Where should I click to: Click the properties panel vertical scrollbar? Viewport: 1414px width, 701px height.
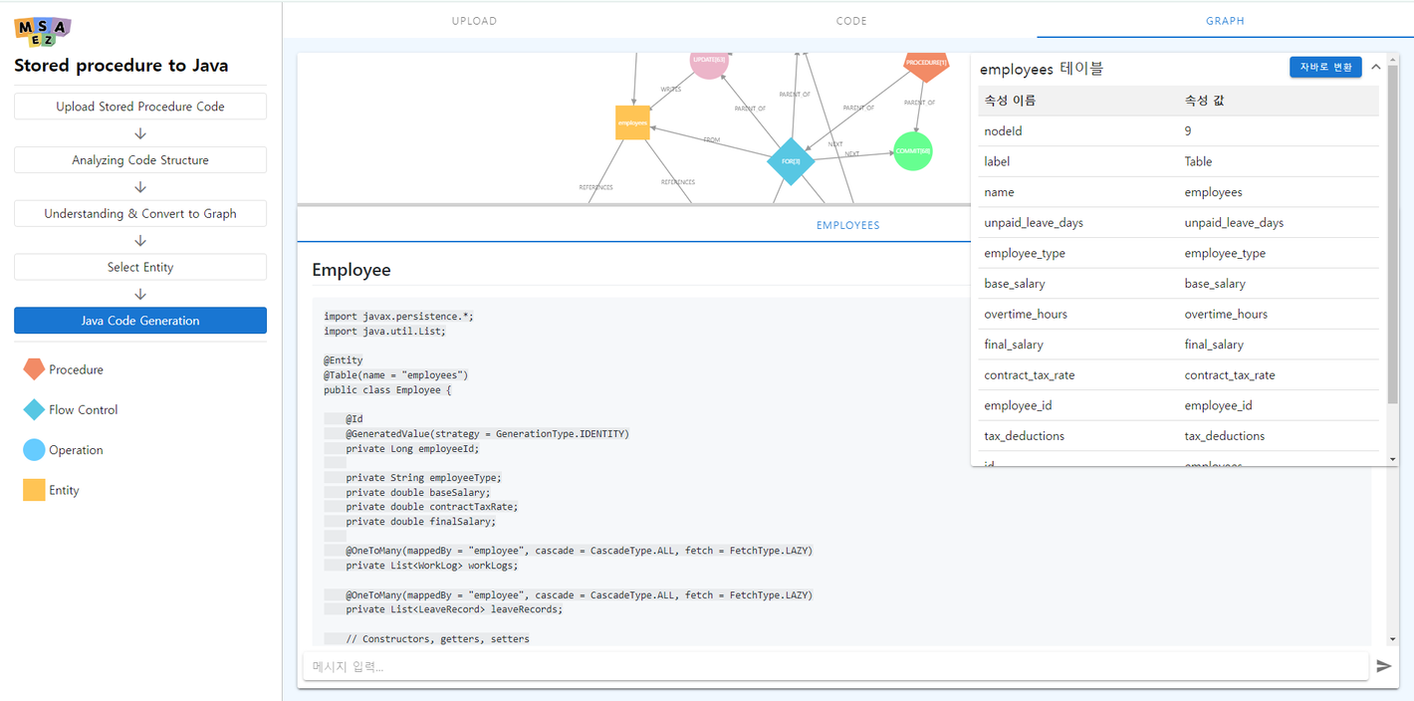click(1392, 249)
